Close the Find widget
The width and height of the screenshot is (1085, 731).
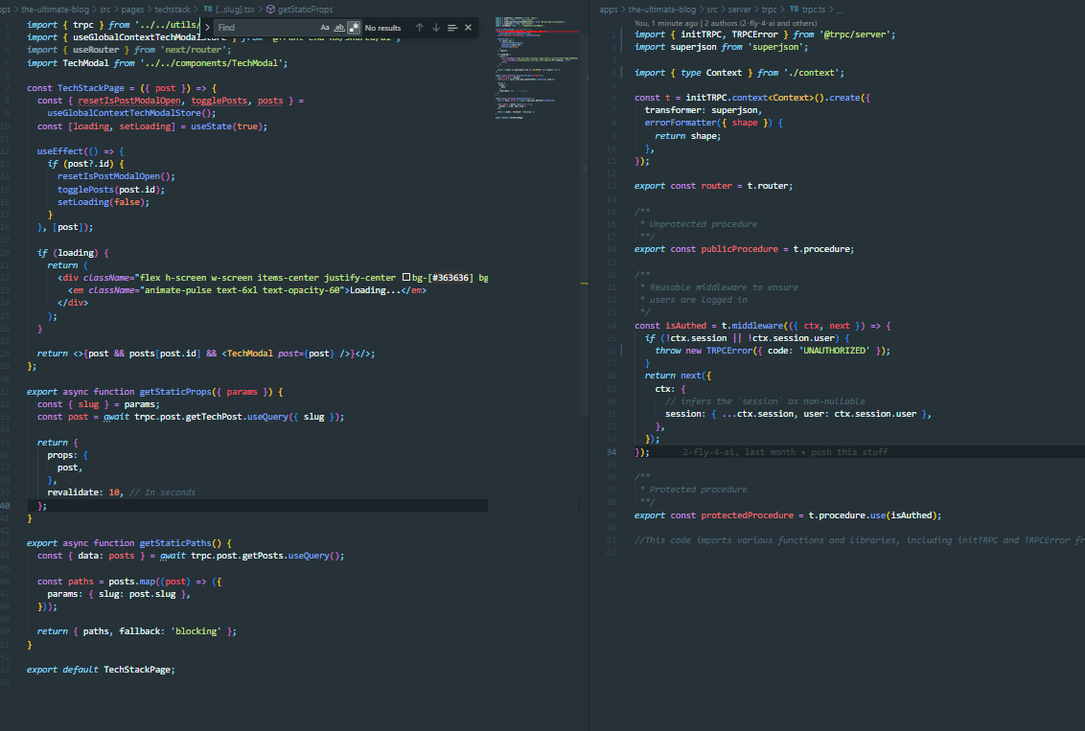[468, 27]
